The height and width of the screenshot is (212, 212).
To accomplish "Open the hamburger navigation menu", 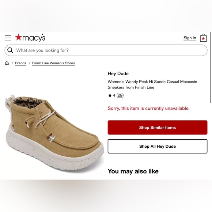I will point(8,38).
